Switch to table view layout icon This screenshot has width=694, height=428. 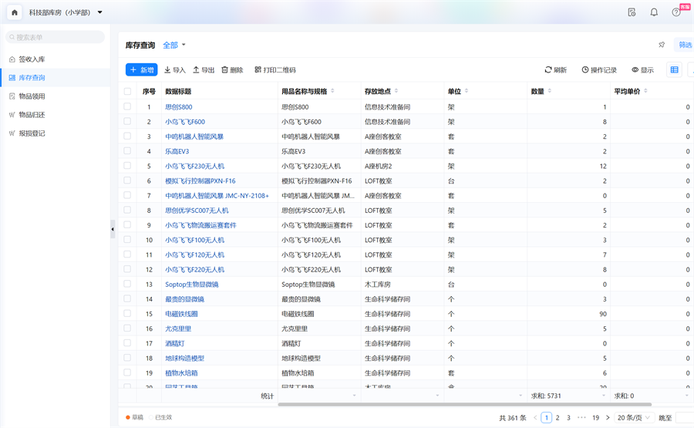click(x=674, y=69)
